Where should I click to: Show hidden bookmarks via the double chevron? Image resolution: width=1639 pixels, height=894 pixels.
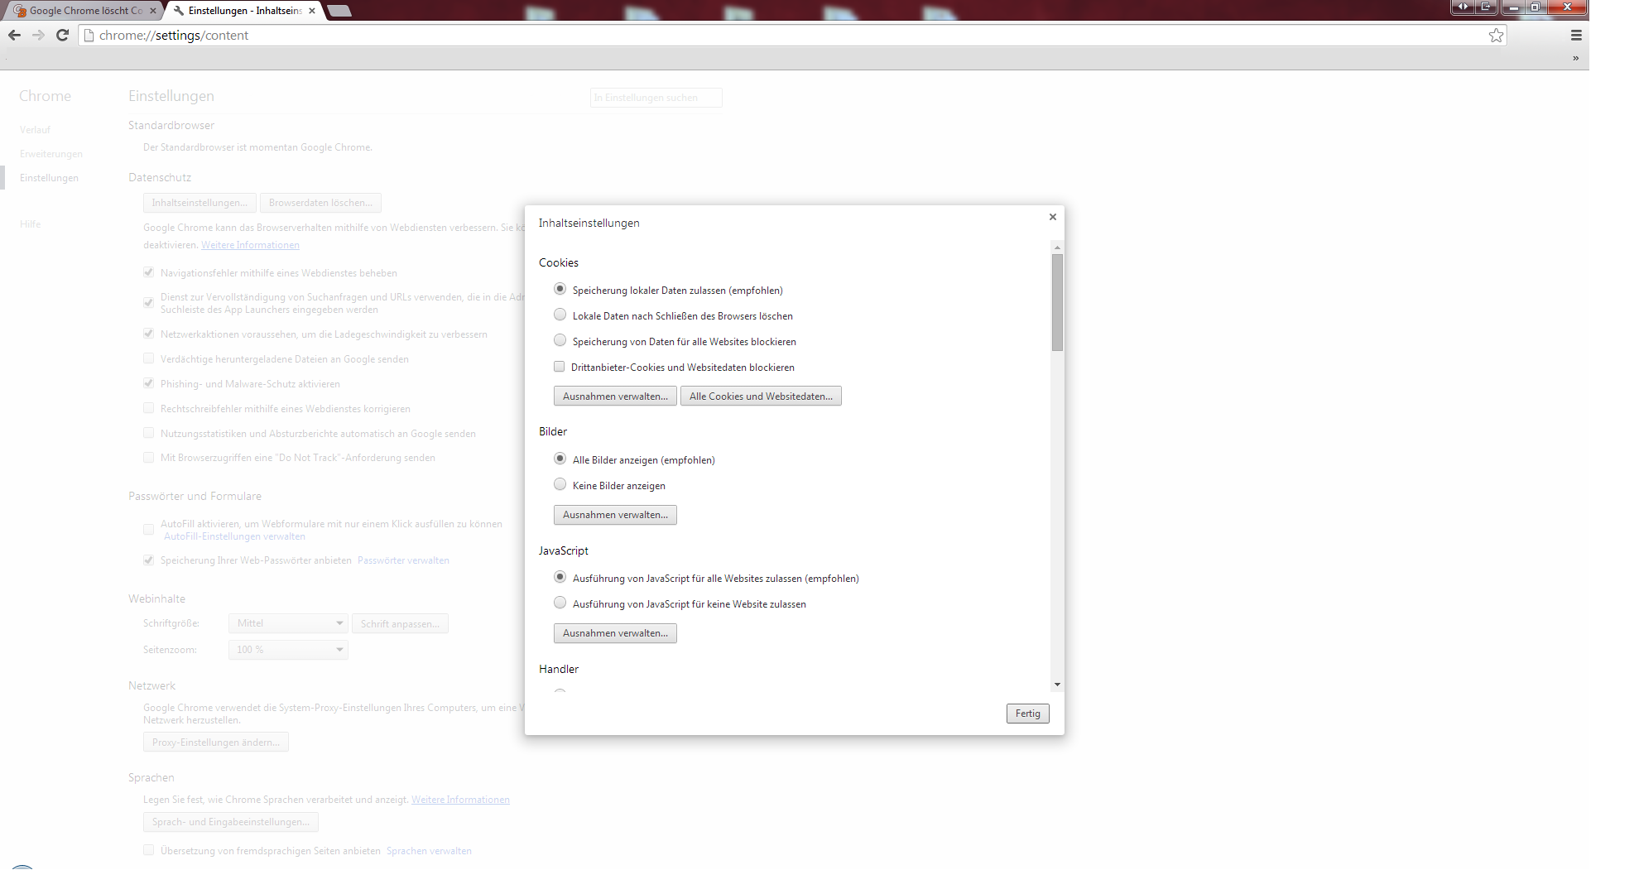pyautogui.click(x=1575, y=58)
